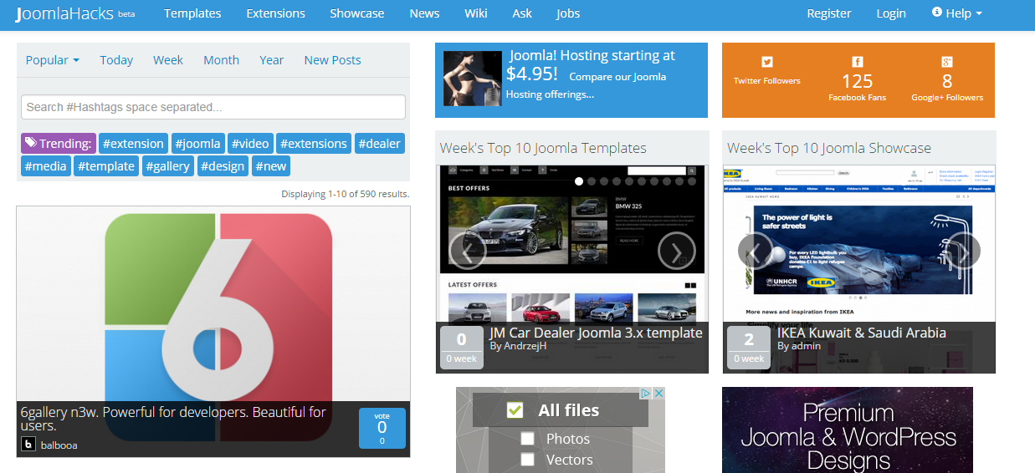Select the #new tag

coord(272,165)
